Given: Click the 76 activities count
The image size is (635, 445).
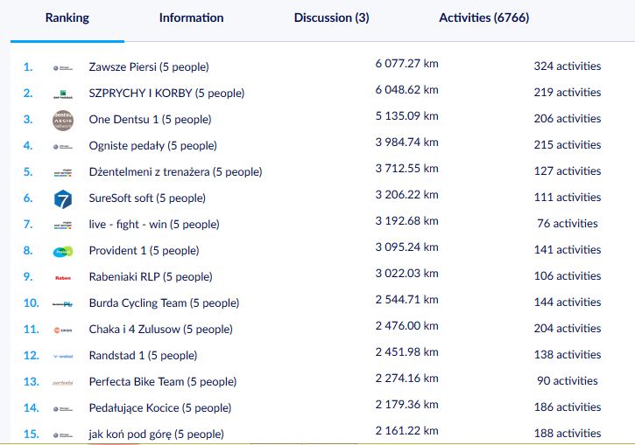Looking at the screenshot, I should pyautogui.click(x=568, y=224).
